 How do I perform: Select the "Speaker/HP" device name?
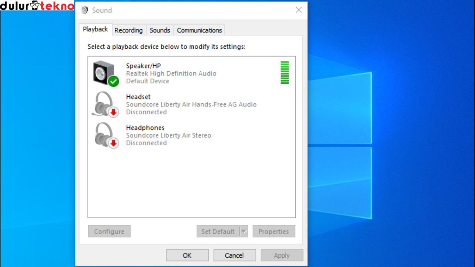[x=143, y=66]
